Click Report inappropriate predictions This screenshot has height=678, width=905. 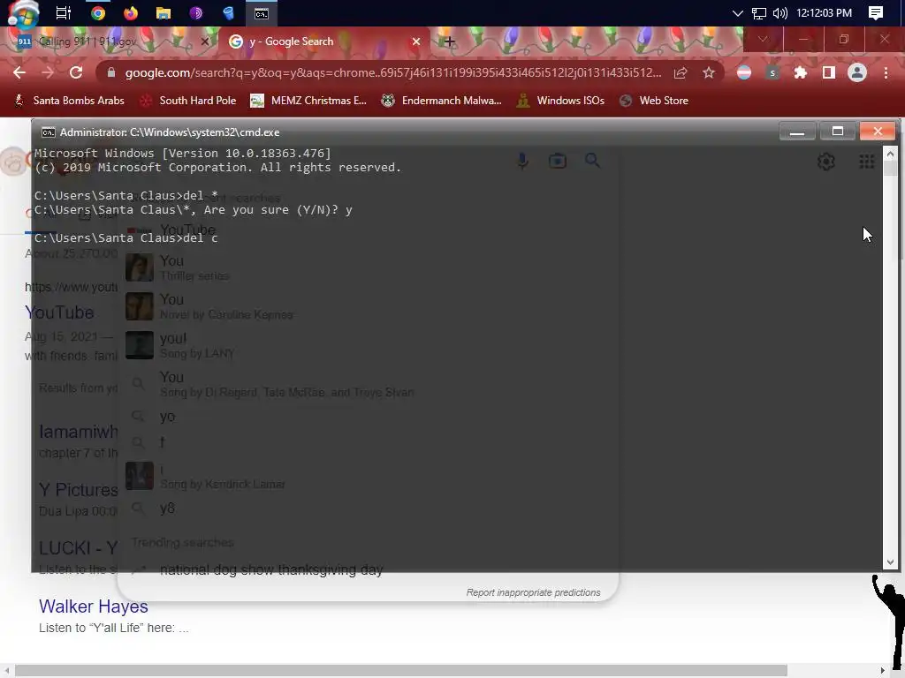click(533, 592)
